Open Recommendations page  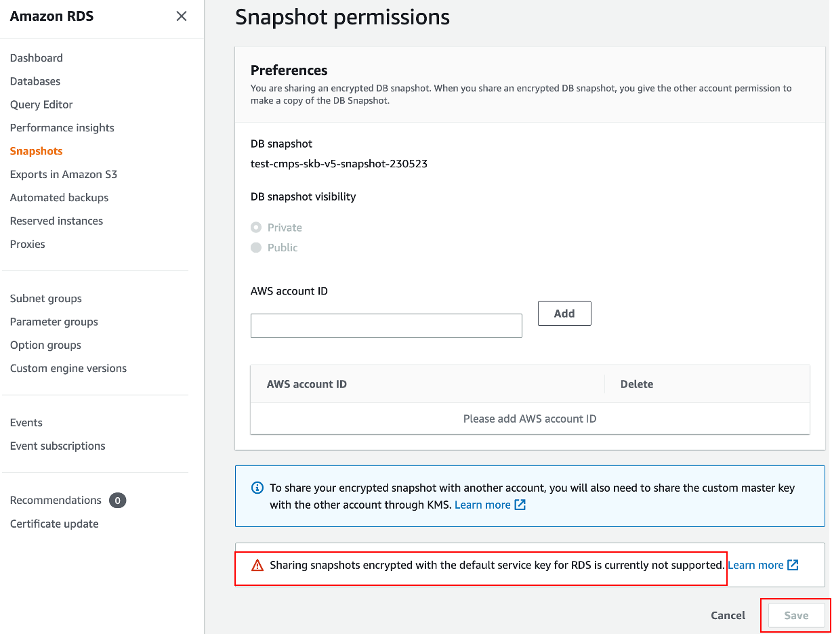[56, 500]
